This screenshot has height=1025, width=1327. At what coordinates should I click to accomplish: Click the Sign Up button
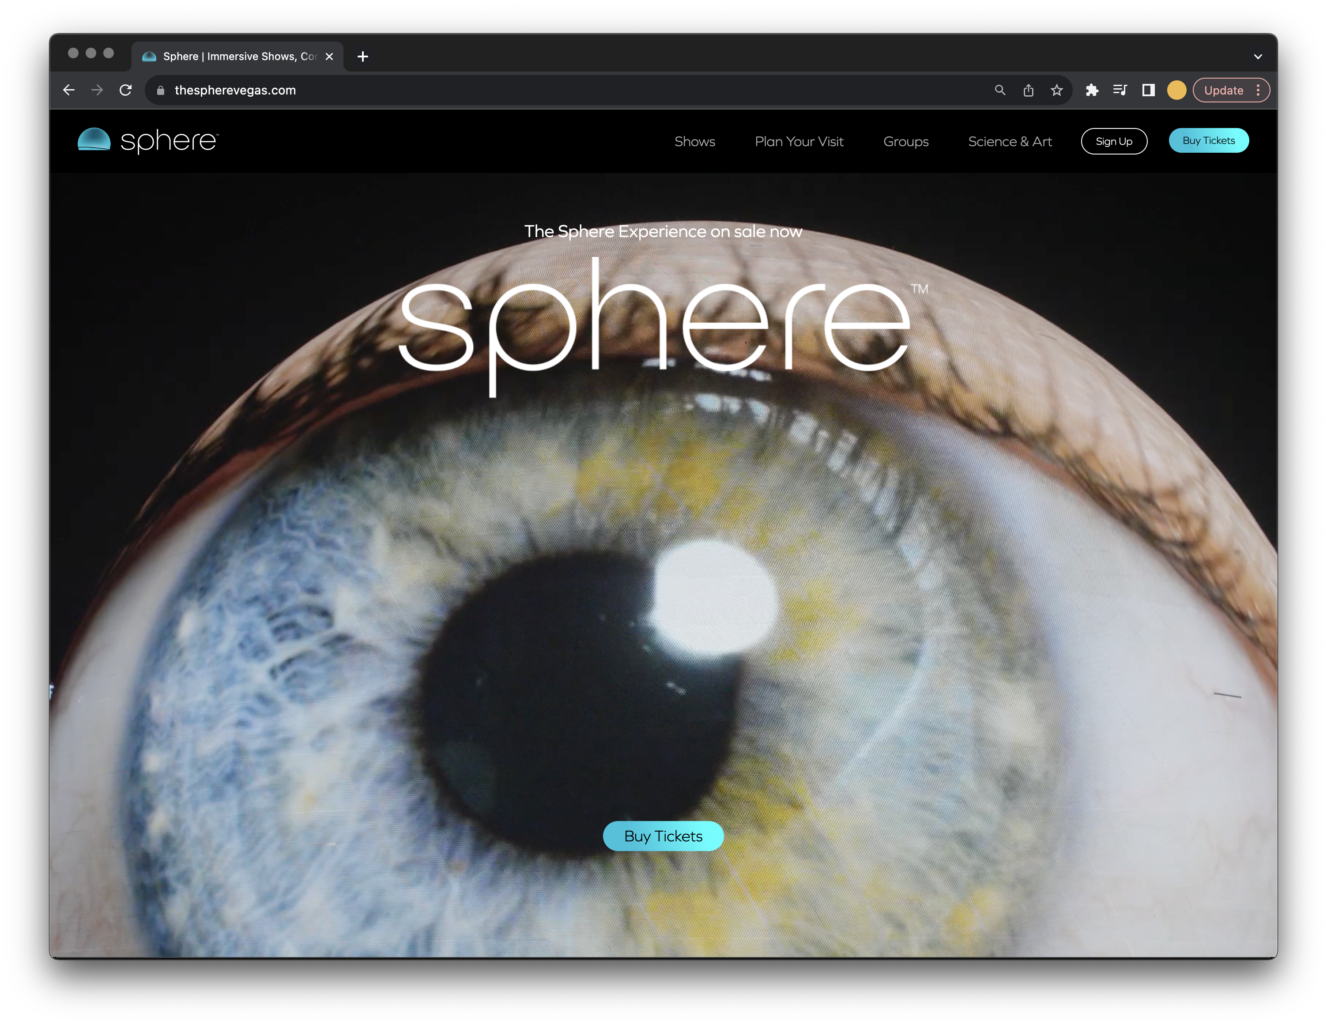pos(1114,142)
